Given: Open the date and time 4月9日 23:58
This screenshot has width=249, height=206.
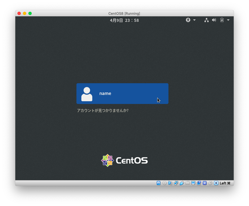Looking at the screenshot, I should (124, 20).
